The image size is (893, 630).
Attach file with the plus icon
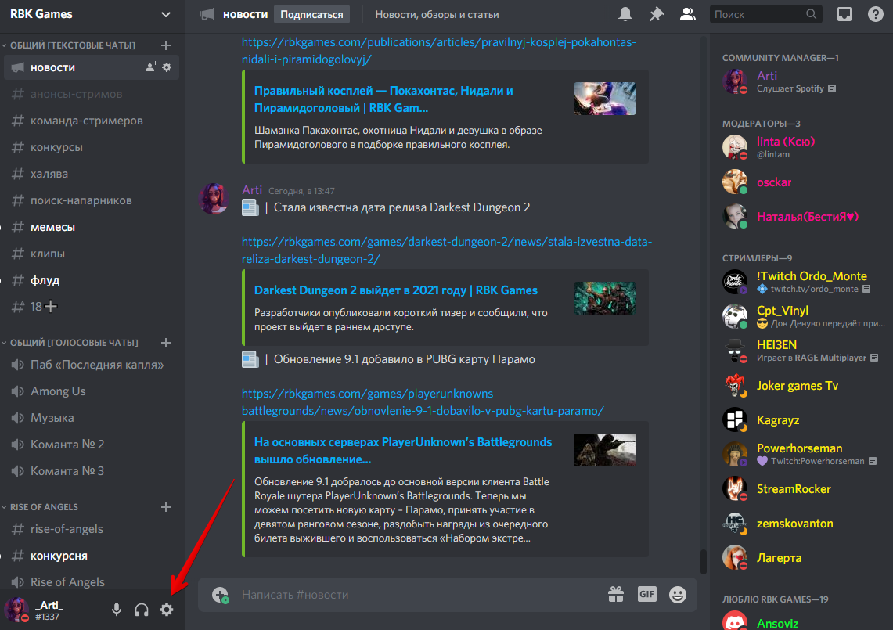pyautogui.click(x=221, y=595)
